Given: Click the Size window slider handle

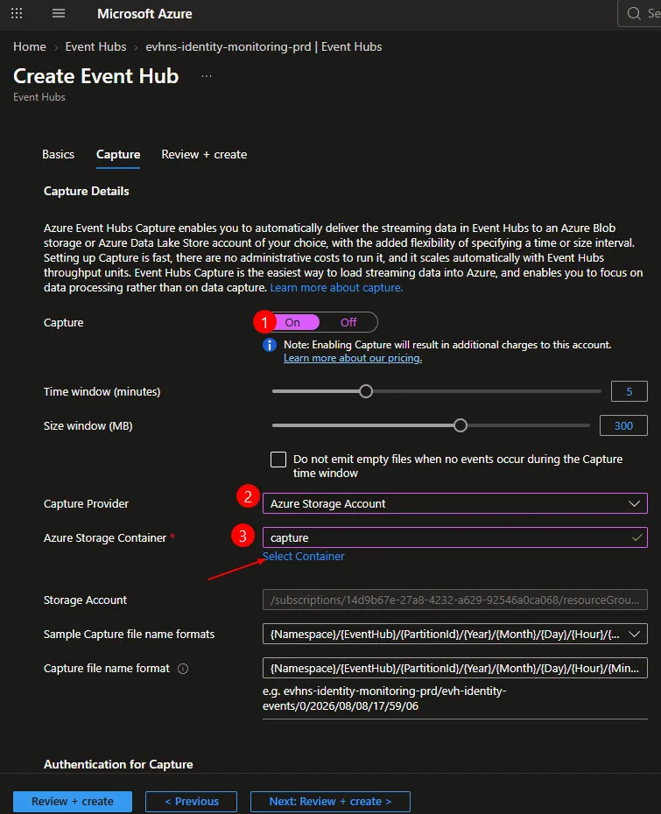Looking at the screenshot, I should pyautogui.click(x=461, y=425).
